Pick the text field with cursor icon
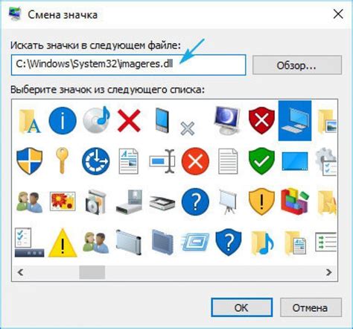This screenshot has height=329, width=353. pyautogui.click(x=162, y=161)
